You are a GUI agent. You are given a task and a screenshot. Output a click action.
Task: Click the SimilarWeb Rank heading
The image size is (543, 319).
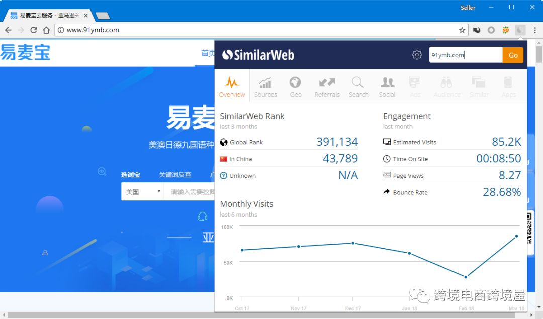252,116
